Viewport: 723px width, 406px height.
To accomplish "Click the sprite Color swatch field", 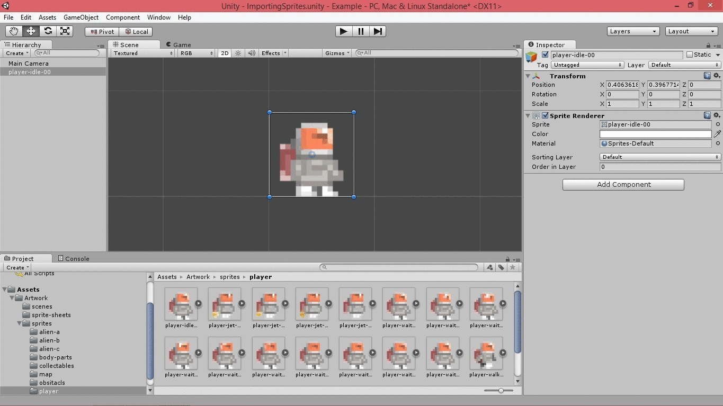I will [655, 134].
